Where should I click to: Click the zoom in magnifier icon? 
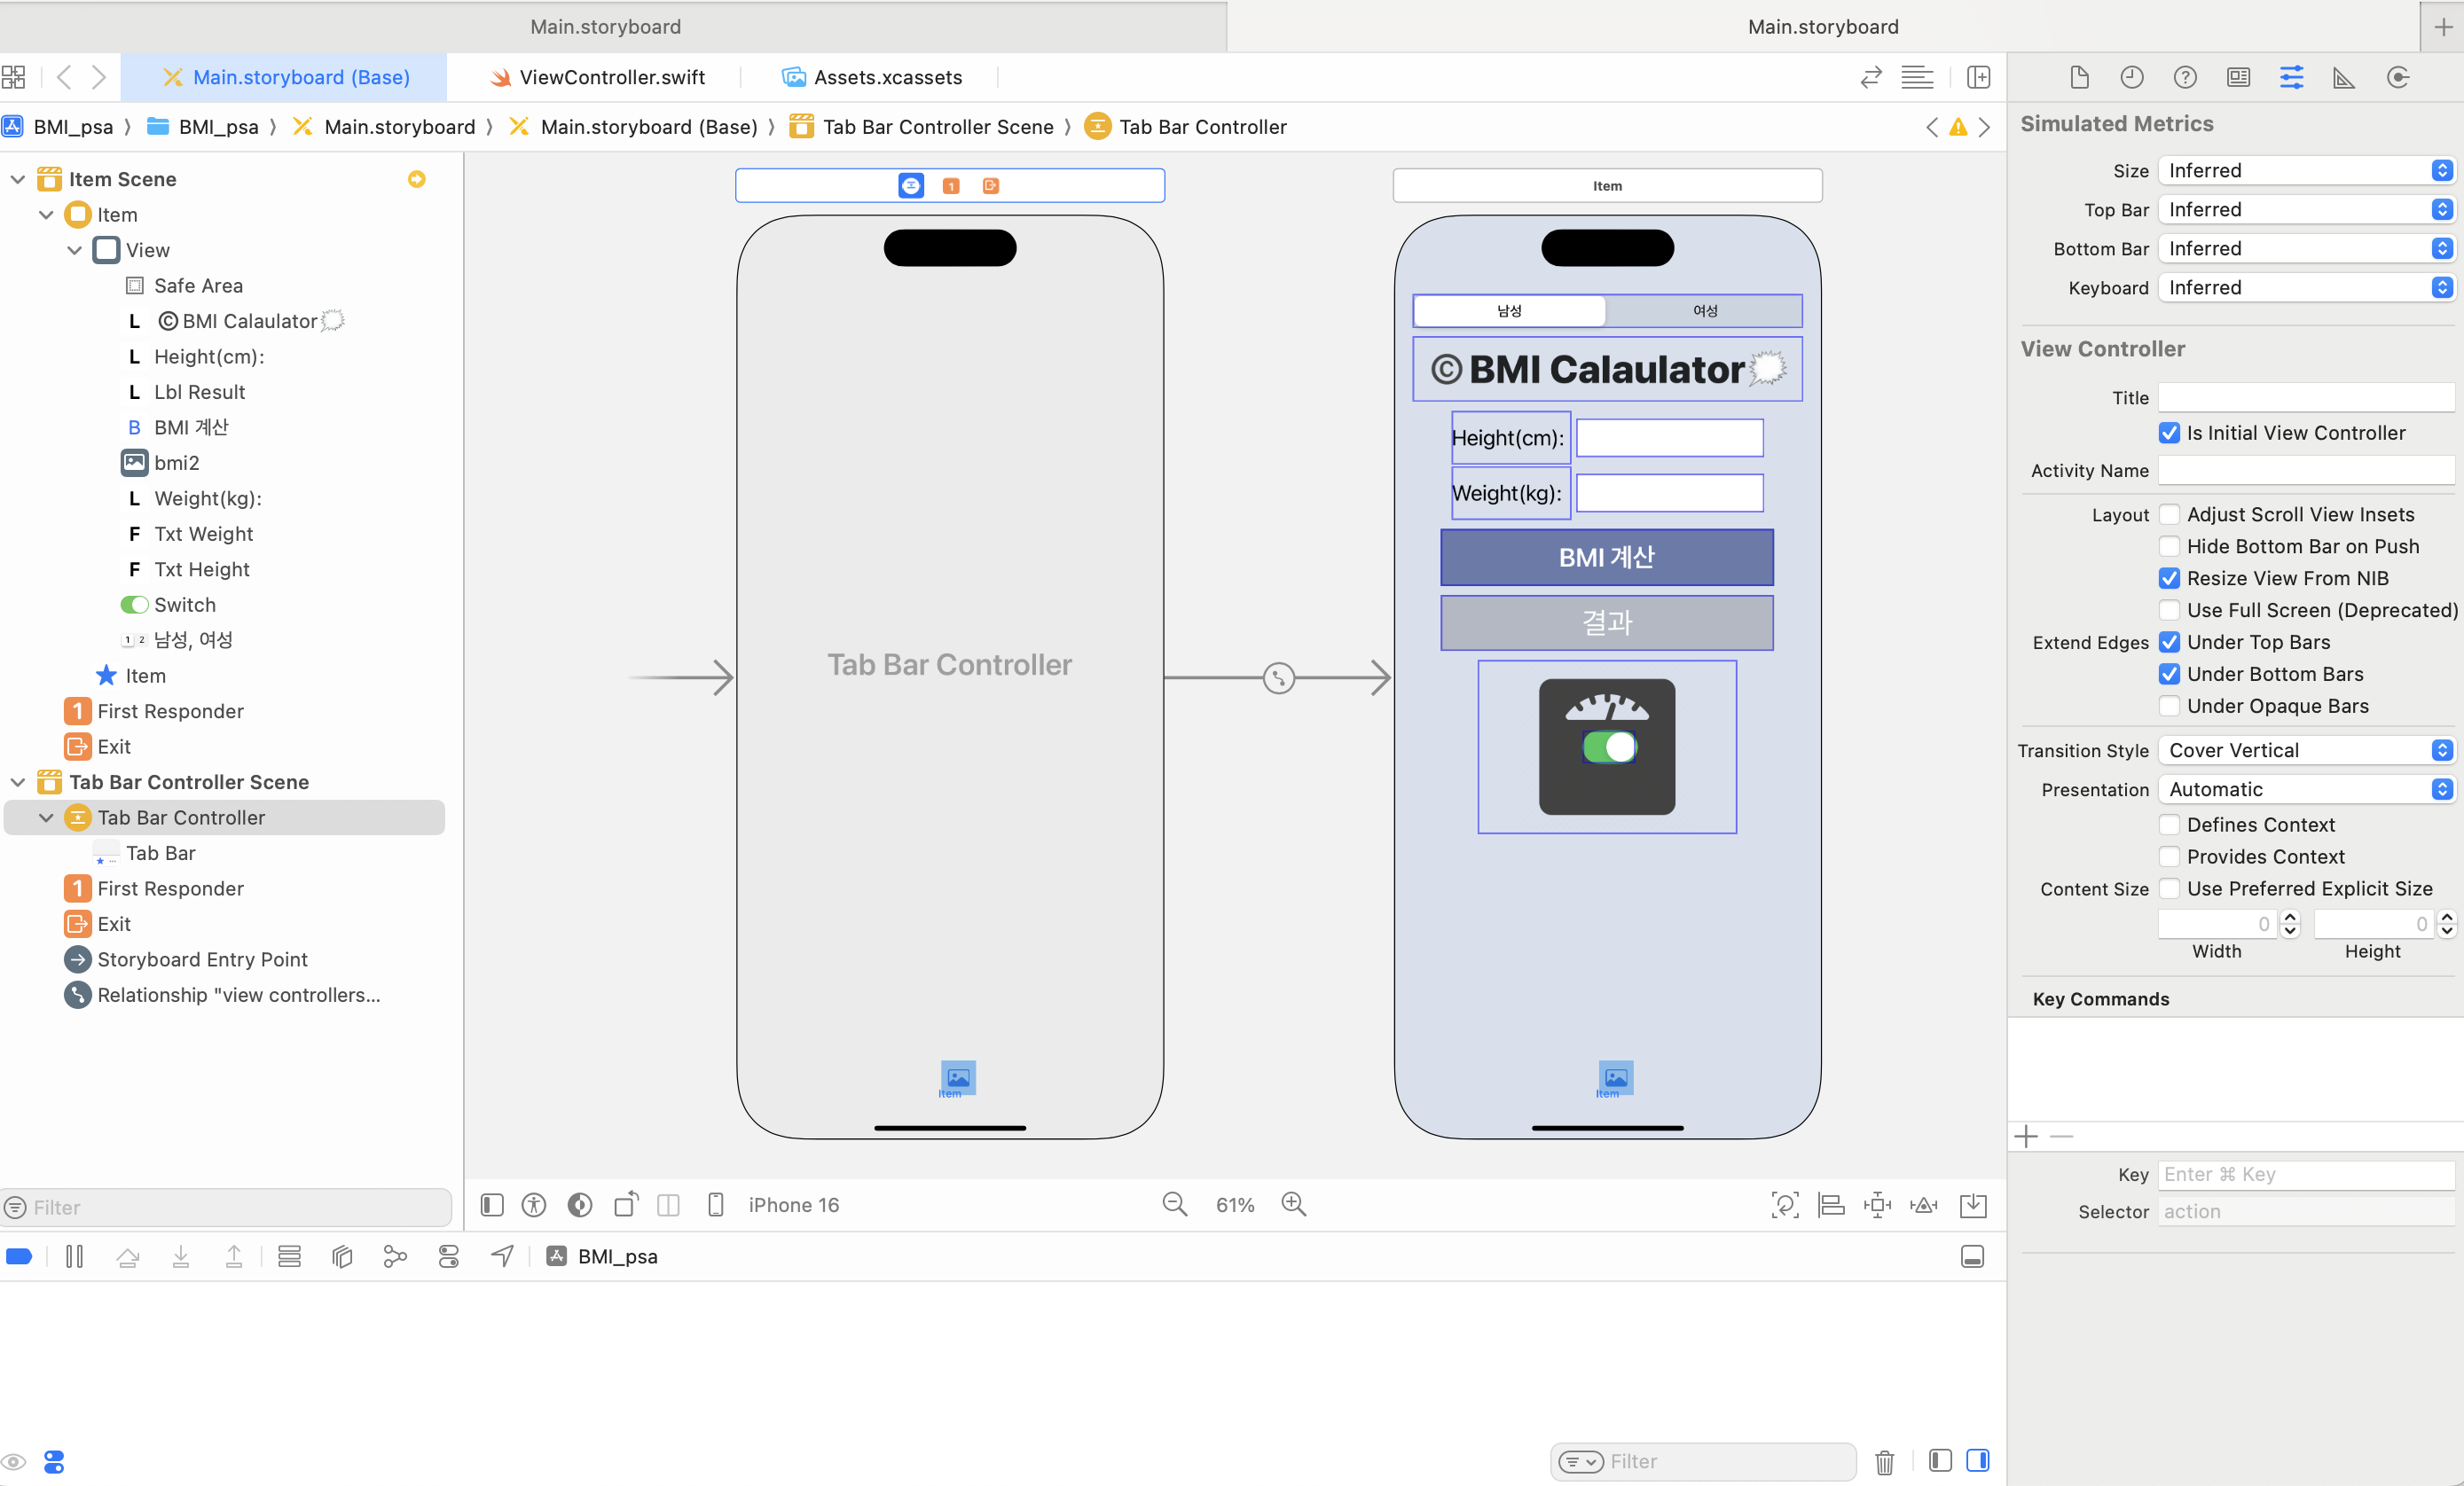[1294, 1204]
